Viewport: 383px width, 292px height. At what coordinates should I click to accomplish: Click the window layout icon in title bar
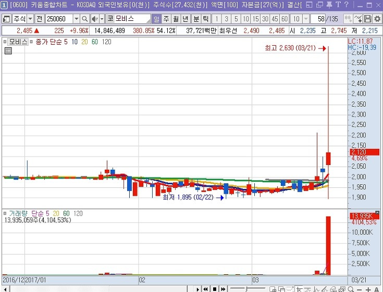[309, 5]
